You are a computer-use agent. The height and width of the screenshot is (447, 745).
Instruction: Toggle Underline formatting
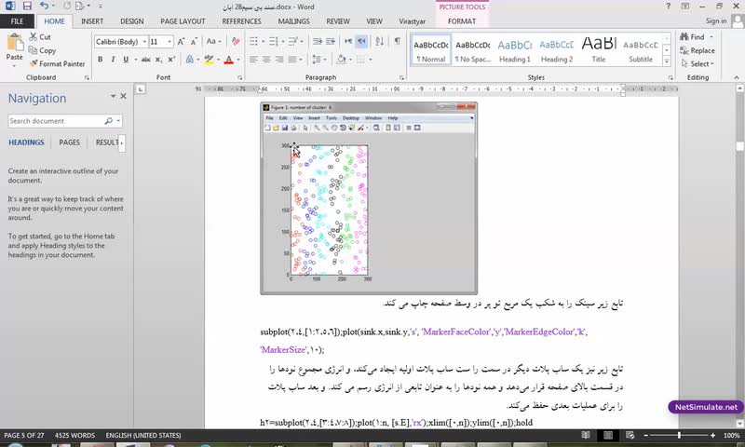pos(126,60)
